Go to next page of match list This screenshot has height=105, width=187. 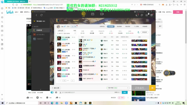pyautogui.click(x=73, y=81)
